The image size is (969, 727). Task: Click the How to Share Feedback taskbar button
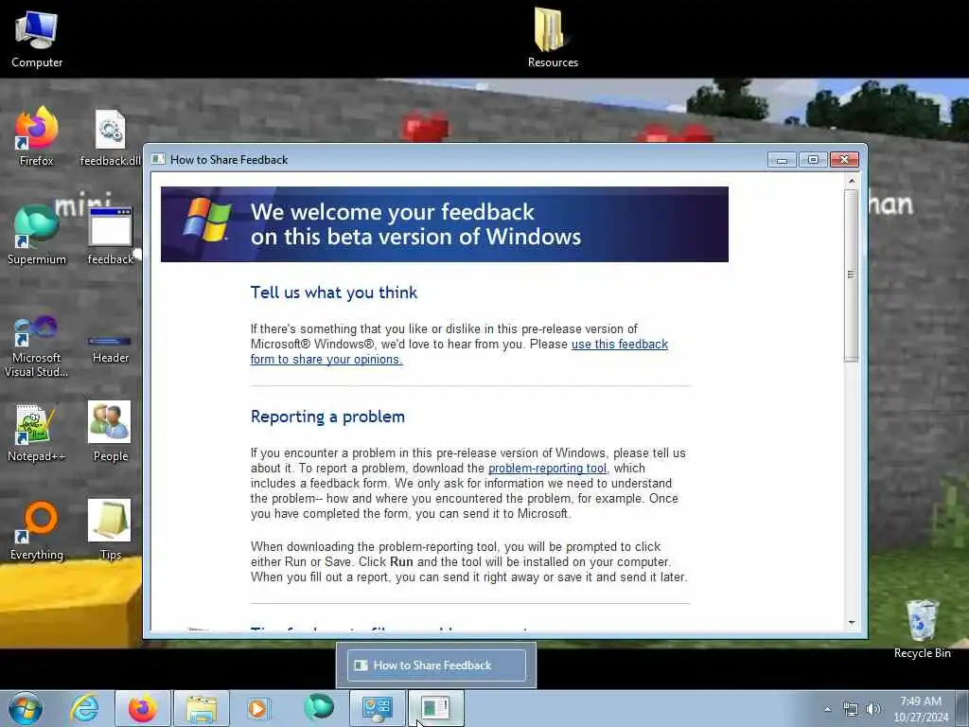pyautogui.click(x=435, y=708)
